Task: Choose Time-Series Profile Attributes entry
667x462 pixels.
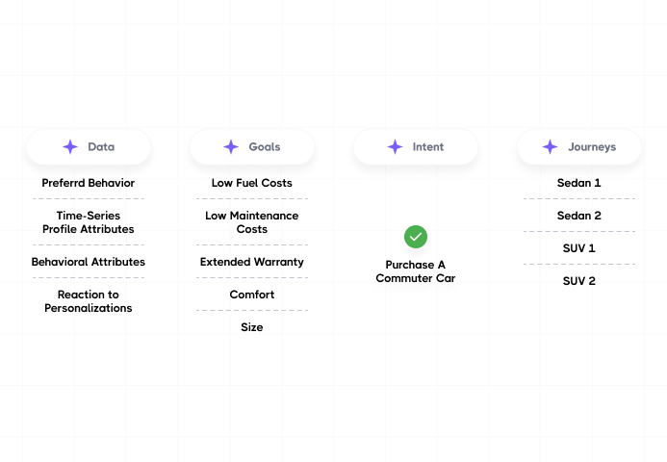Action: click(89, 222)
